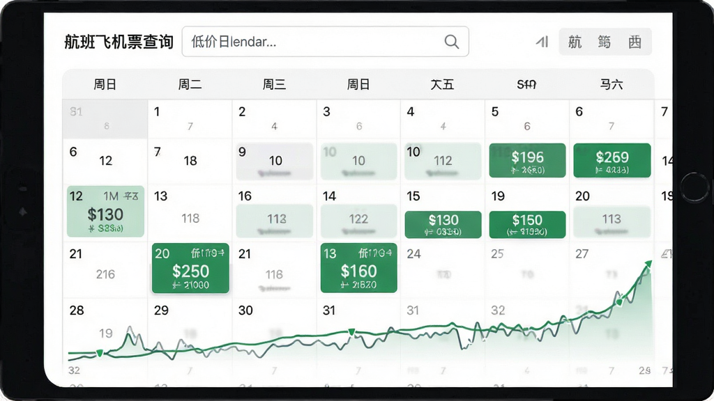This screenshot has height=401, width=714.
Task: Open day 3 in the first week
Action: click(358, 119)
